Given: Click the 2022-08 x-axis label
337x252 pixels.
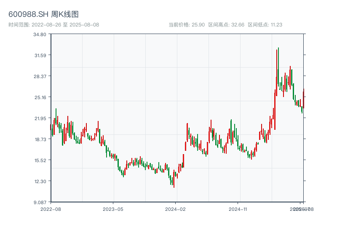Looking at the screenshot, I should [x=51, y=209].
